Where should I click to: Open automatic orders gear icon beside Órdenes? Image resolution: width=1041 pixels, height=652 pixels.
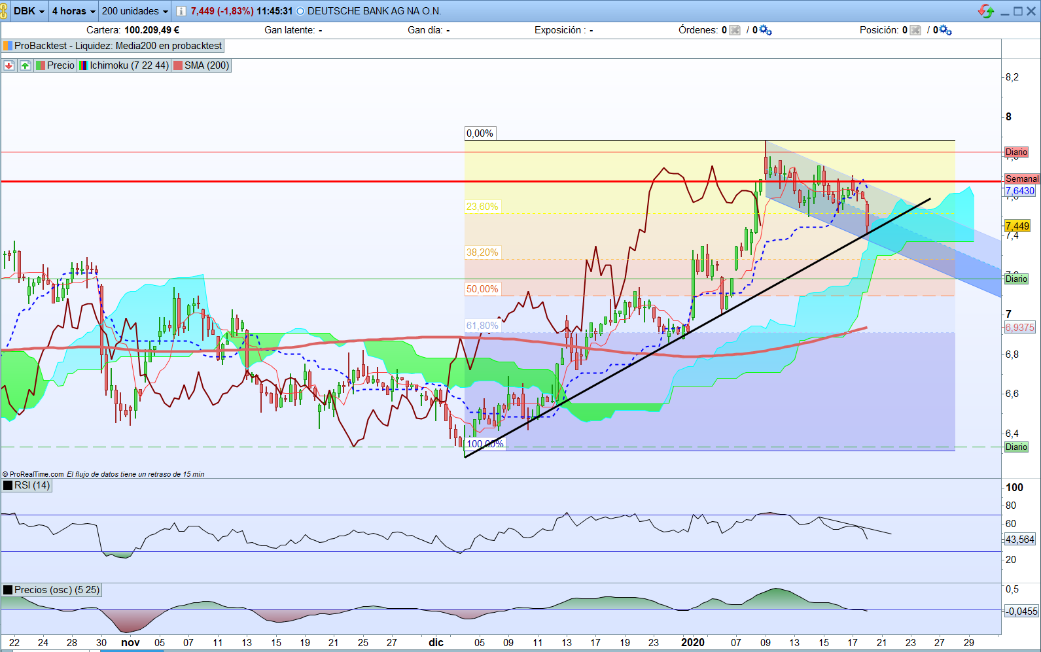(766, 30)
